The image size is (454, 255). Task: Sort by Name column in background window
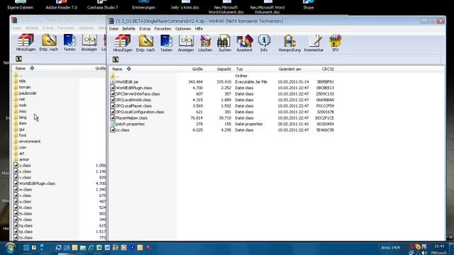(x=21, y=69)
